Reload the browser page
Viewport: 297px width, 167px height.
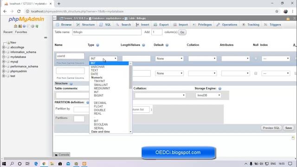click(x=19, y=11)
